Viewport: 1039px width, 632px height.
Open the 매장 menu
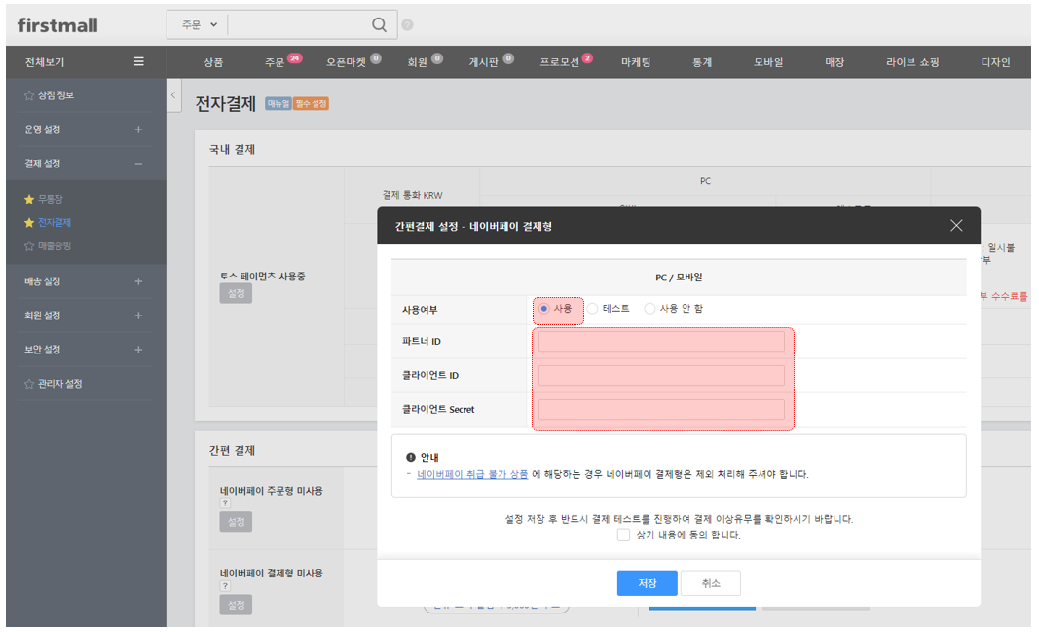[x=835, y=62]
